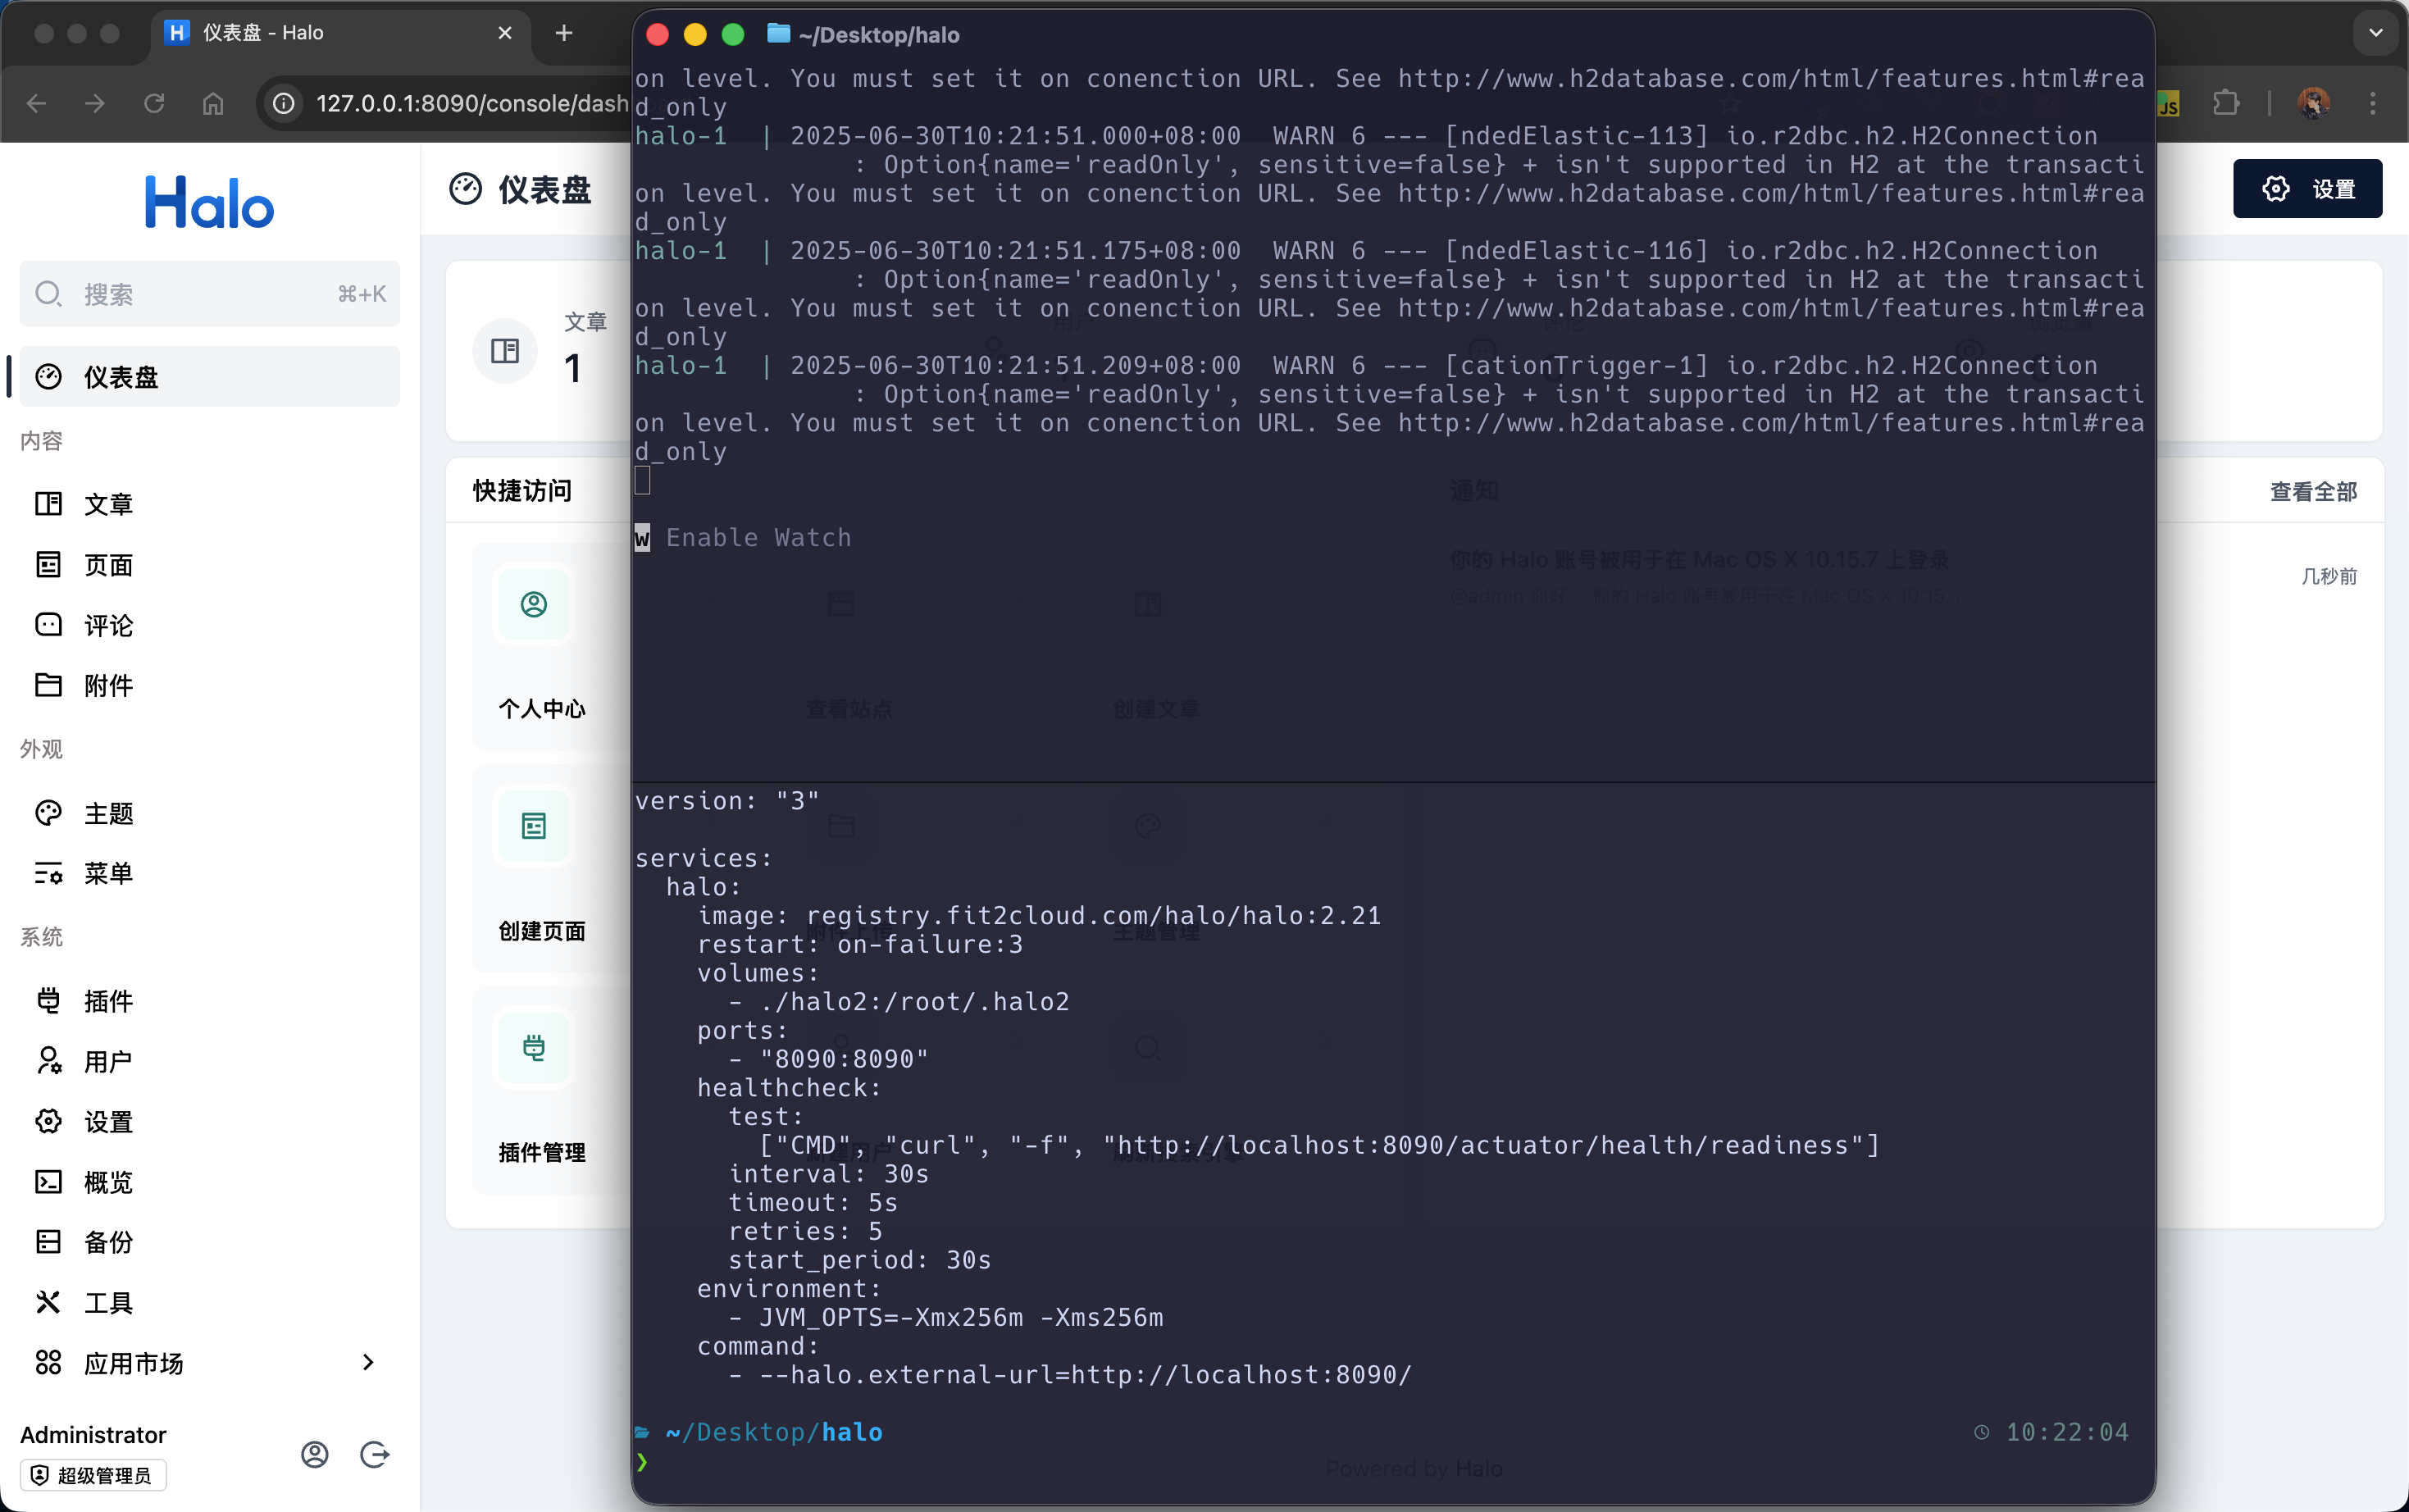Open the 备份 backup sidebar icon
This screenshot has width=2409, height=1512.
[48, 1242]
